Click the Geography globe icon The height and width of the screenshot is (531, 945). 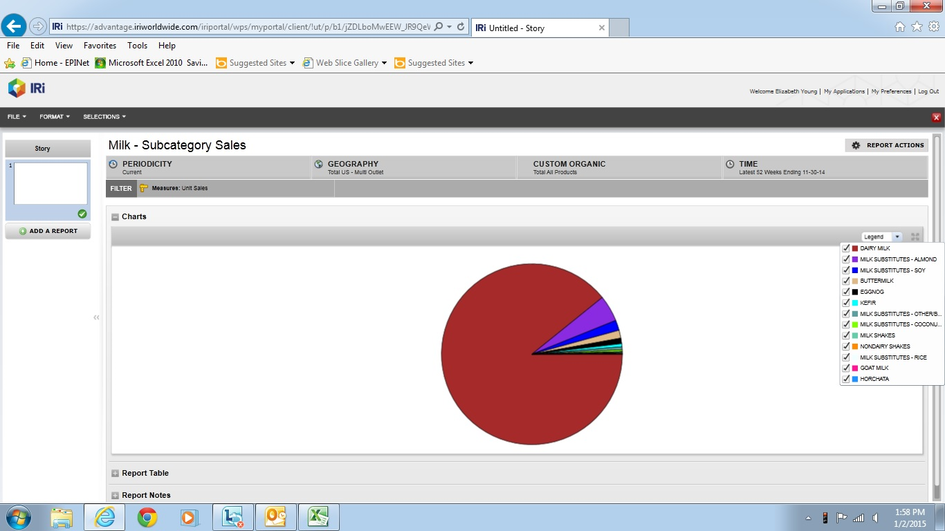coord(319,165)
